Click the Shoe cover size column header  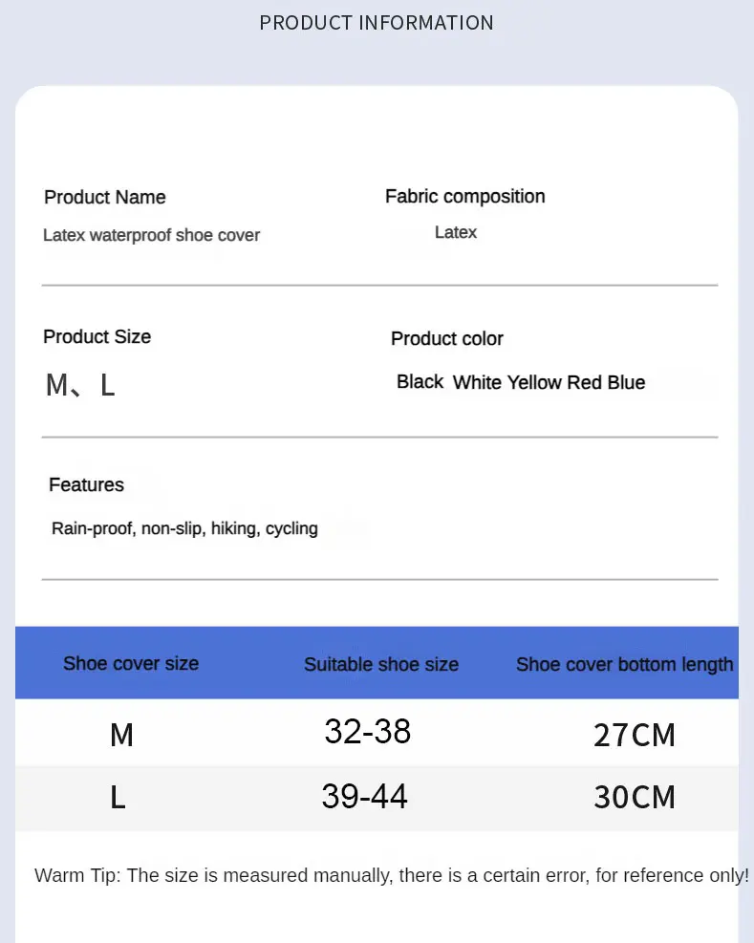(x=131, y=664)
